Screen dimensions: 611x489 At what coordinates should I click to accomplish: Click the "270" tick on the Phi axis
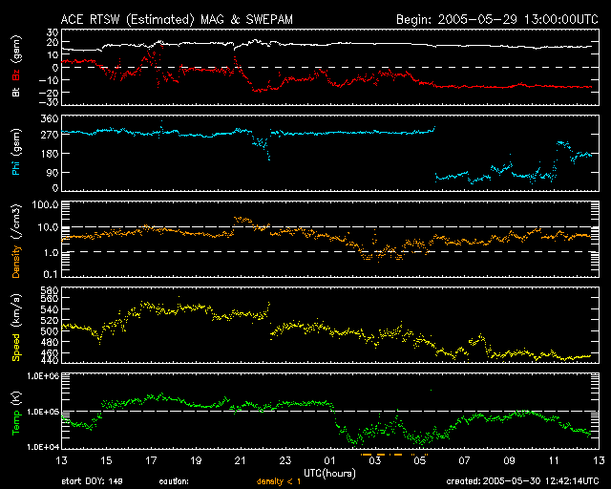pos(50,136)
